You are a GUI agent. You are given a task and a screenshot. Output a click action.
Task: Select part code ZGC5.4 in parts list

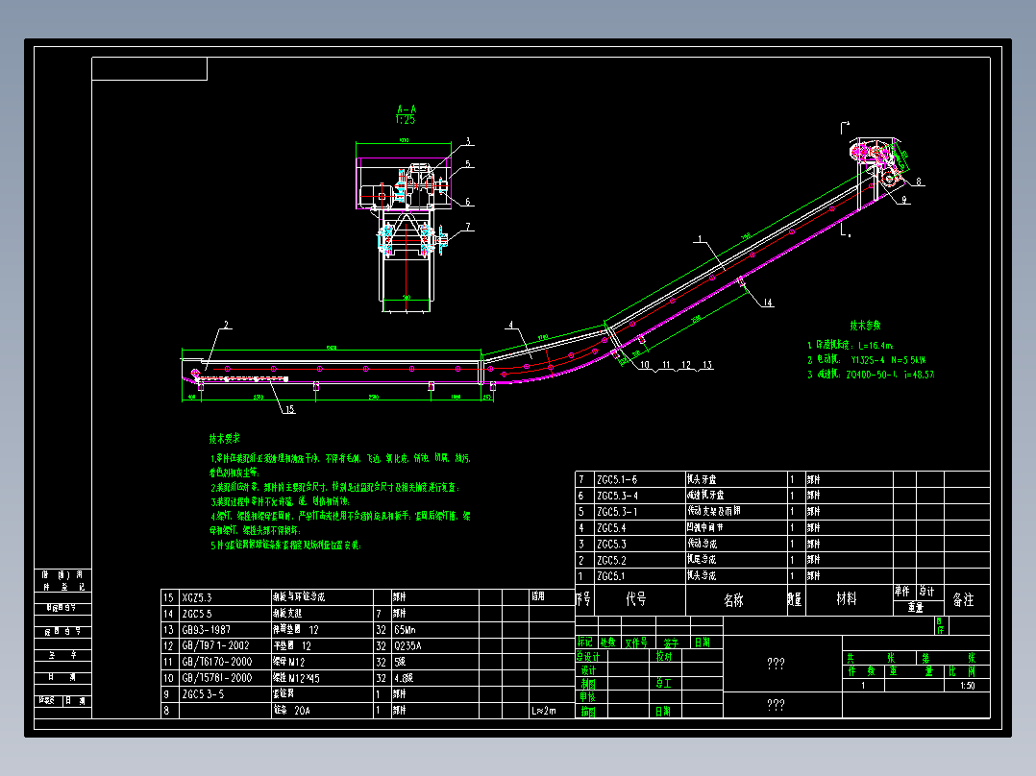611,527
